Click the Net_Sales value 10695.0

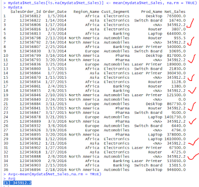pyautogui.click(x=177, y=51)
